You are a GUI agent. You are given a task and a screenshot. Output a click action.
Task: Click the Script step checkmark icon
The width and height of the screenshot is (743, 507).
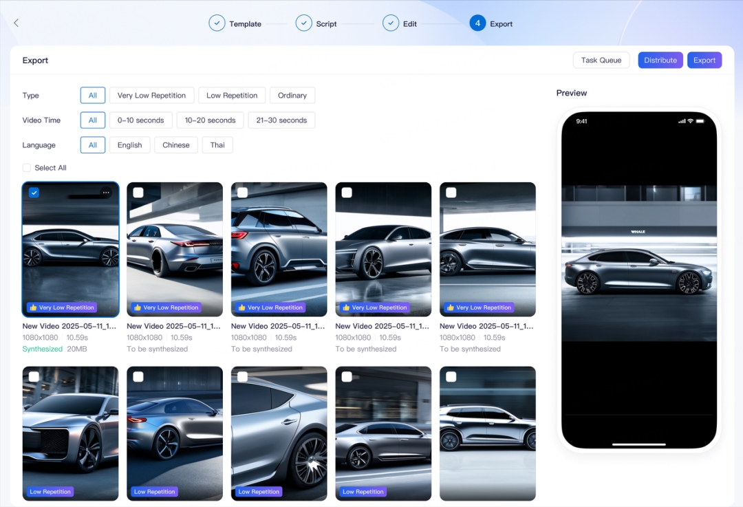(x=304, y=23)
